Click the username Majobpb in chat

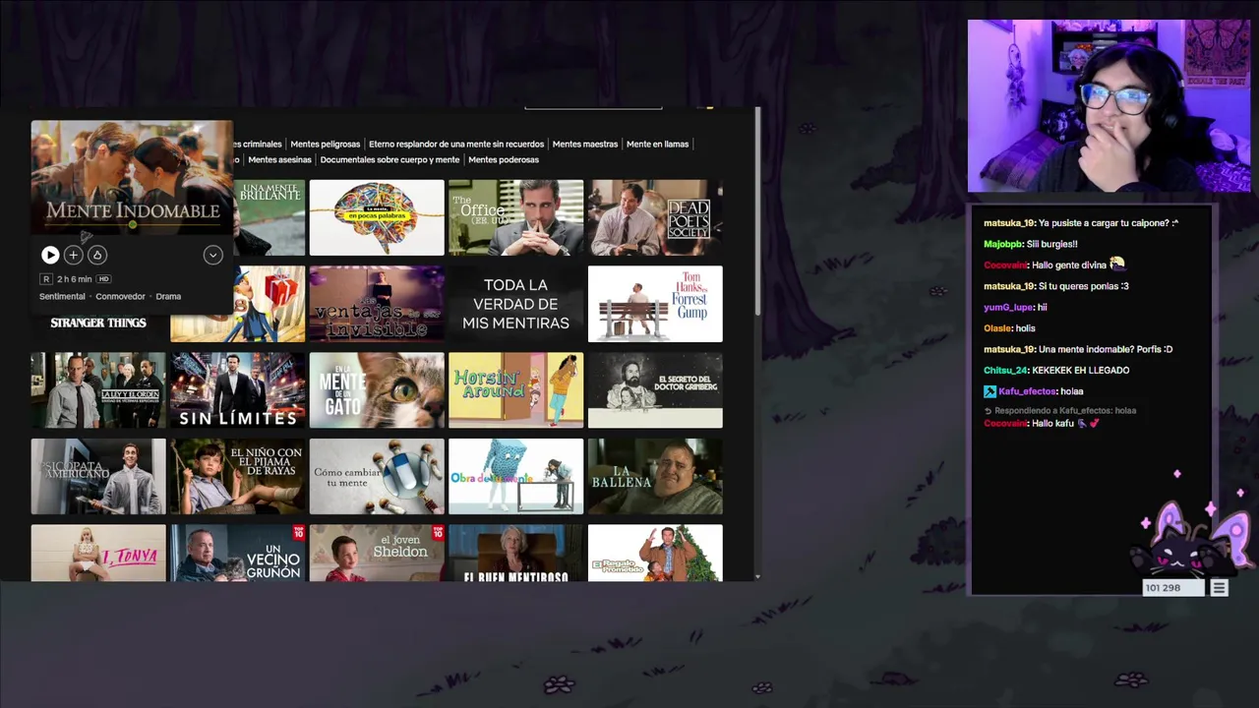point(1003,244)
